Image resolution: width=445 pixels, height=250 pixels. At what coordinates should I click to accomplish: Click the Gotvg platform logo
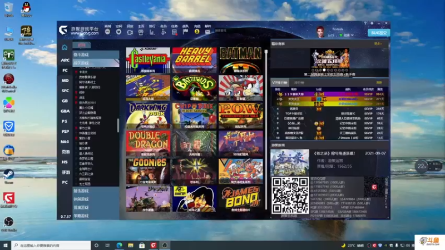click(63, 30)
